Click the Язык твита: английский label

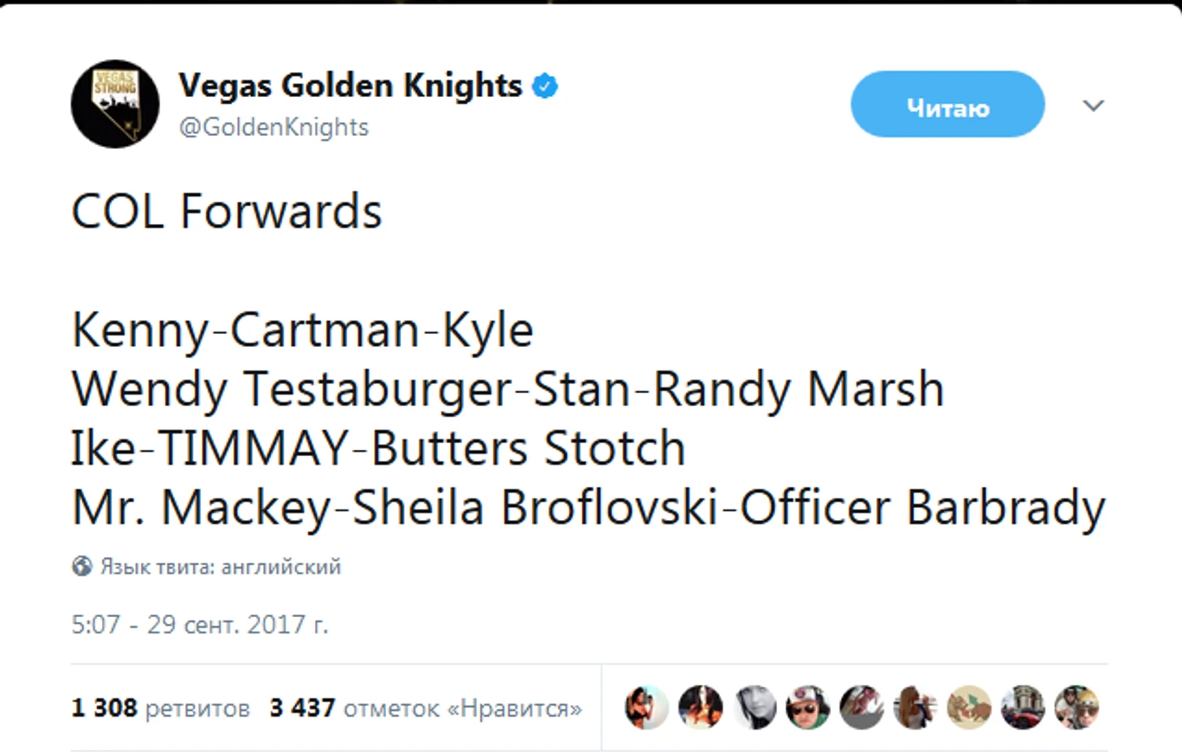point(220,567)
